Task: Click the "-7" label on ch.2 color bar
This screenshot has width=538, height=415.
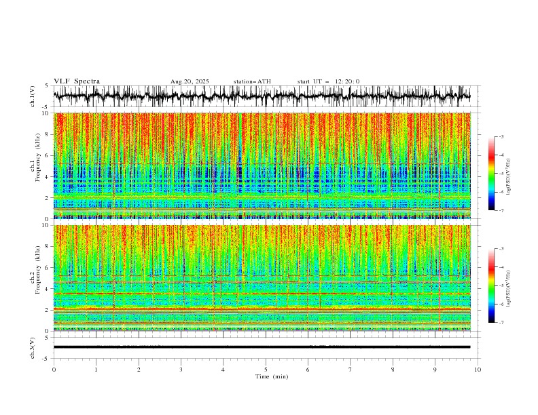Action: point(501,322)
